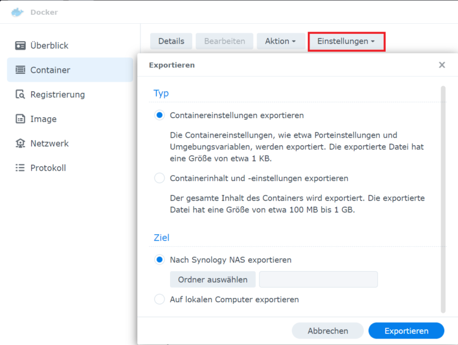Viewport: 458px width, 345px height.
Task: Close the Exportieren dialog
Action: (442, 65)
